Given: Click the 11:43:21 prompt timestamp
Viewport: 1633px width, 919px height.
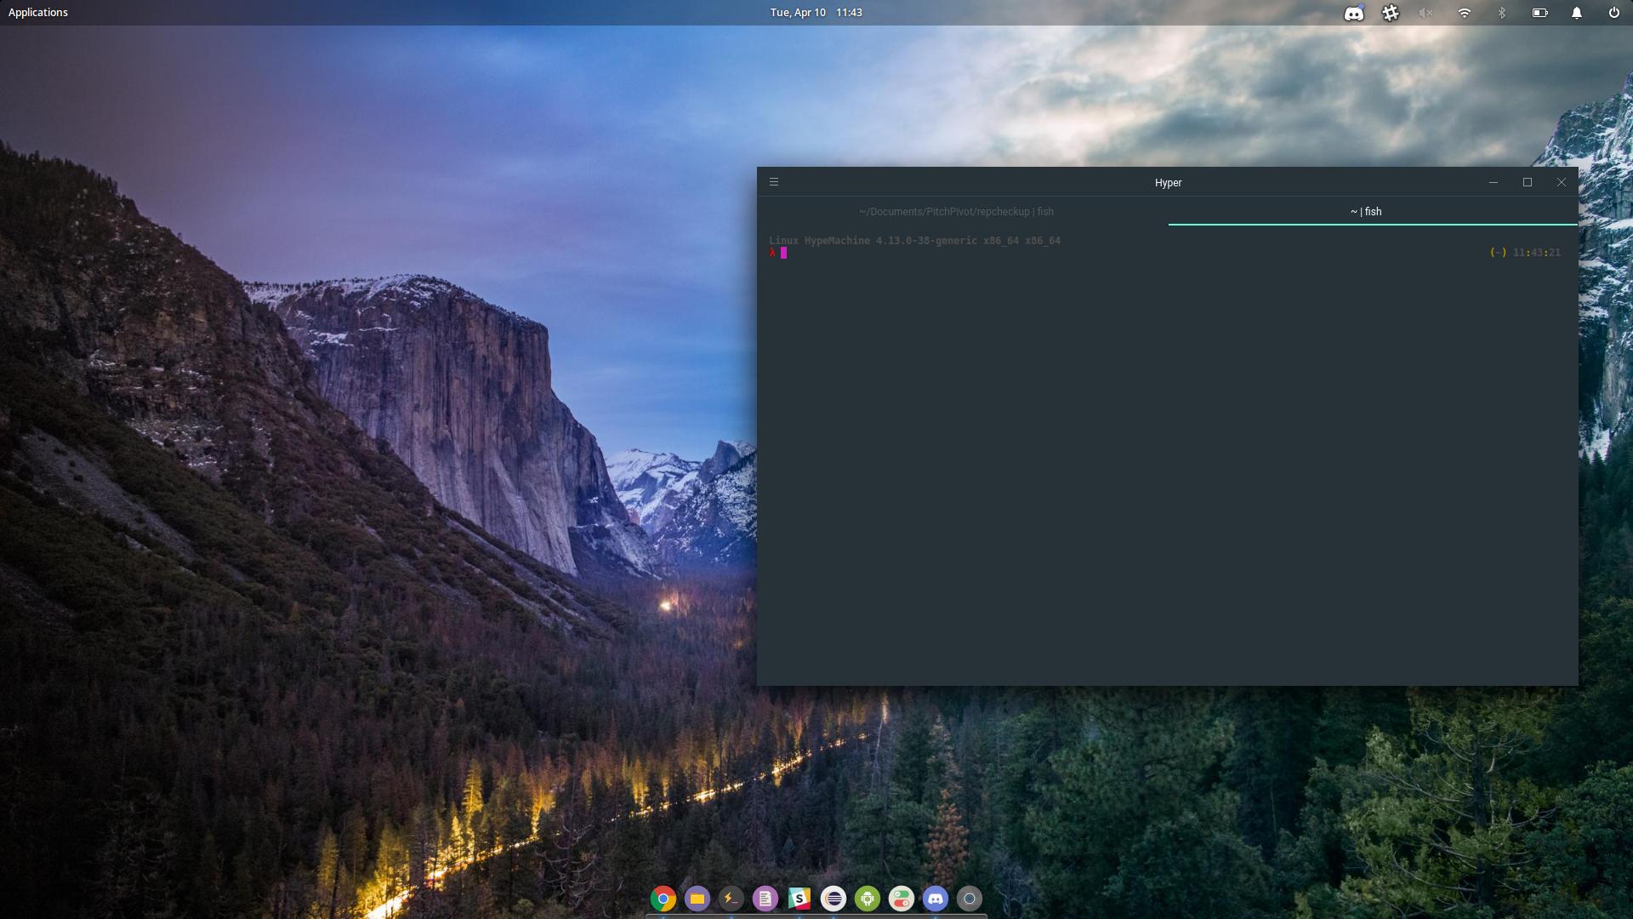Looking at the screenshot, I should (1536, 253).
